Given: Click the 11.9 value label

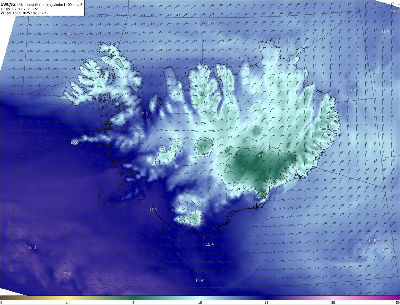Looking at the screenshot, I should pyautogui.click(x=385, y=31).
